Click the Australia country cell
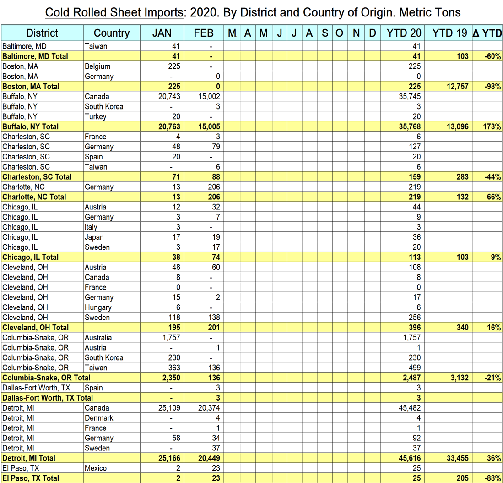503x483 pixels. [98, 338]
